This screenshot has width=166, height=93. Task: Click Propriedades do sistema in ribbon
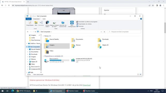tap(84, 24)
